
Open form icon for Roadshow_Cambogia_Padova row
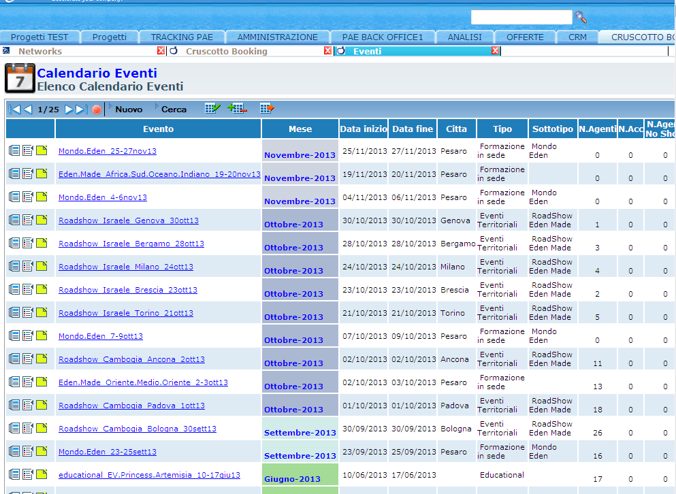pos(28,405)
